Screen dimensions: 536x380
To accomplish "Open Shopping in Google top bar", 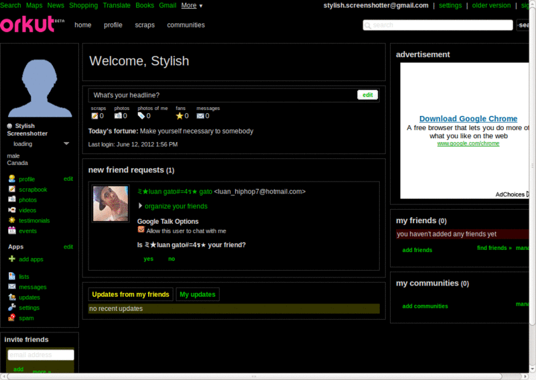I will coord(83,5).
